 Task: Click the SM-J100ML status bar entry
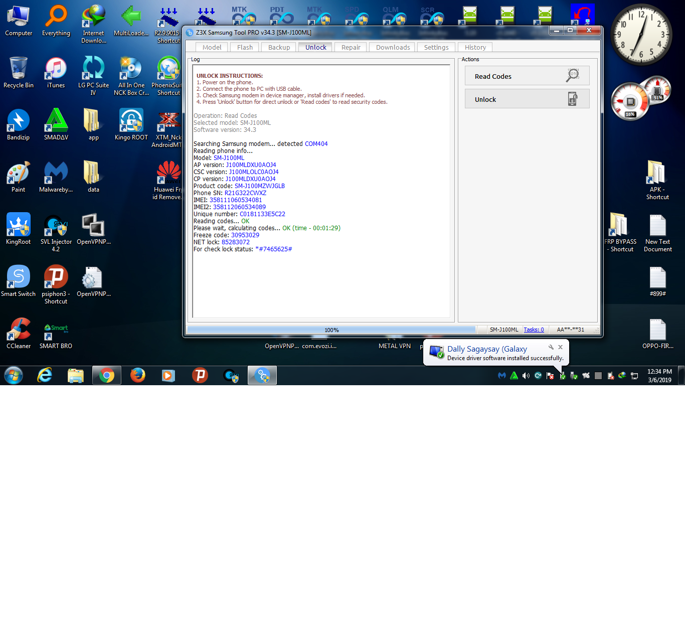pyautogui.click(x=504, y=330)
